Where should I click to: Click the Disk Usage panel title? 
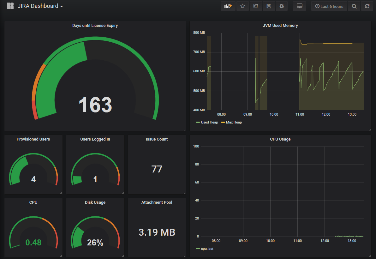95,202
